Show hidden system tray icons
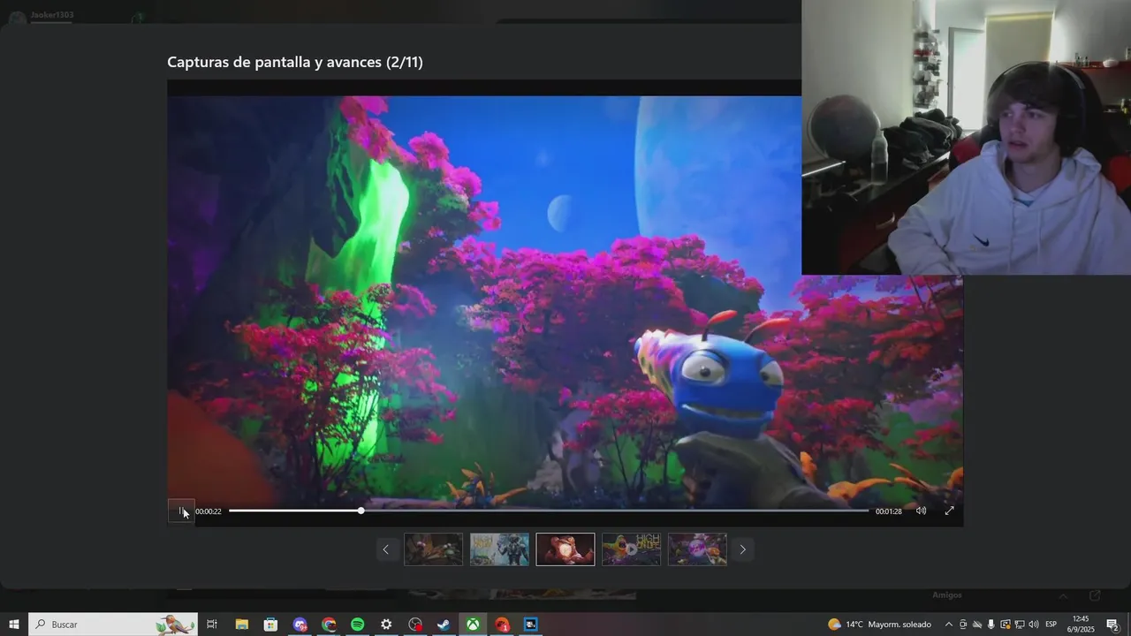Screen dimensions: 1131x636 tap(949, 625)
